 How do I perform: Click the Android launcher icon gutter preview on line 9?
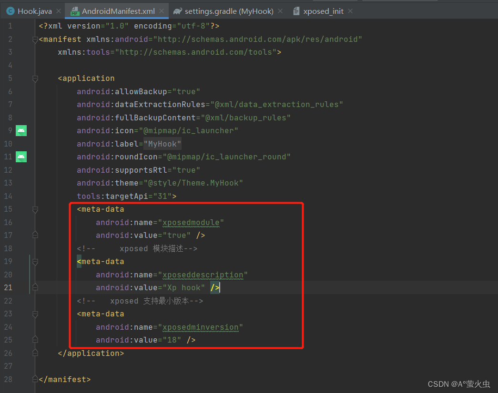point(21,131)
